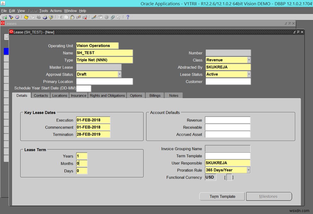
Task: Click the Cut scissors toolbar icon
Action: point(60,17)
